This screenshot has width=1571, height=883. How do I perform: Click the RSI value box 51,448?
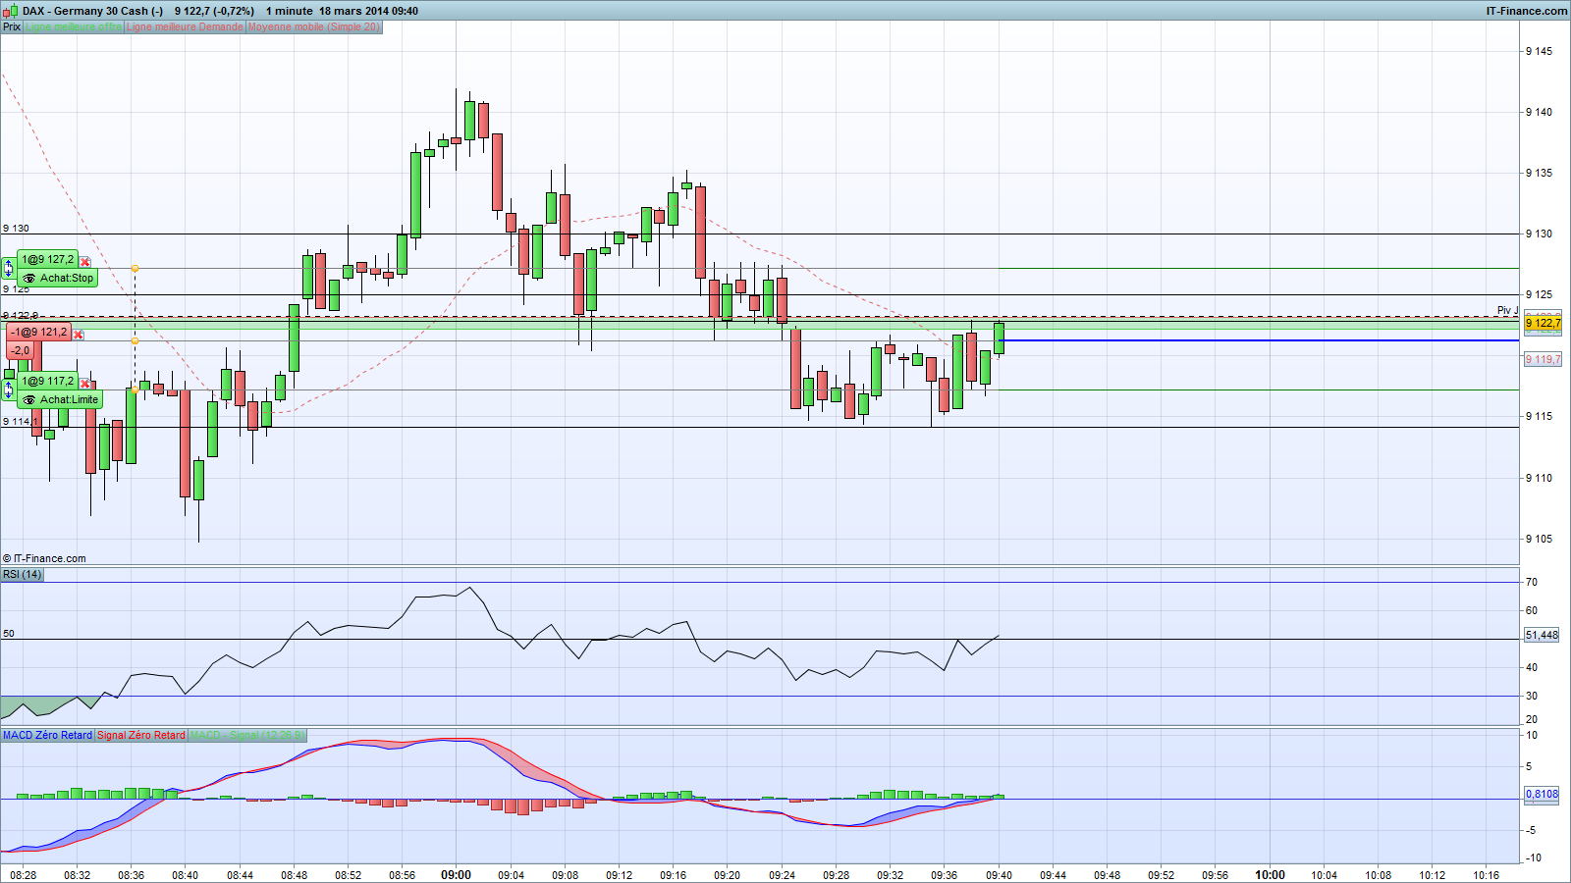click(1542, 635)
